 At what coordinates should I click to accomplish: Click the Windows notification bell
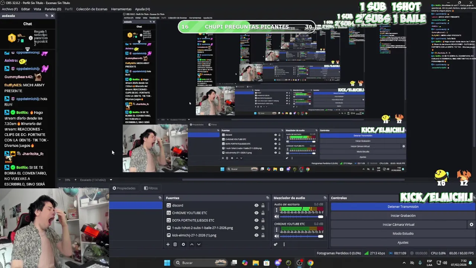(x=471, y=263)
